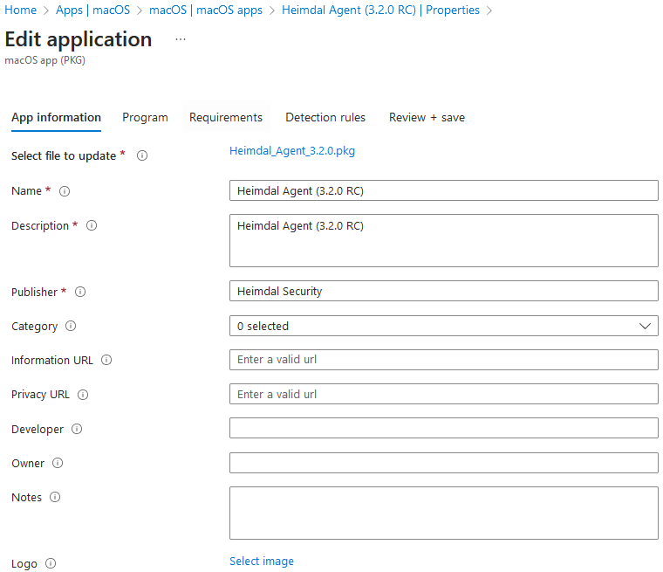Image resolution: width=663 pixels, height=572 pixels.
Task: Go to the Detection rules tab
Action: click(325, 118)
